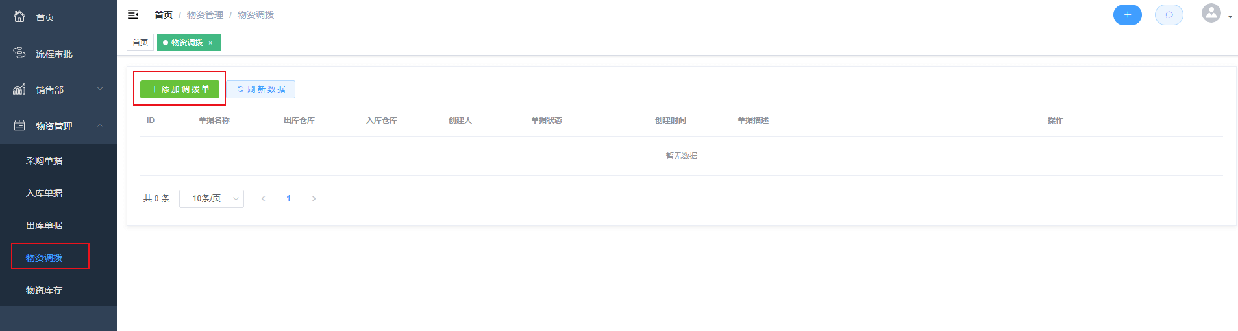1238x331 pixels.
Task: Click the home icon in sidebar
Action: pos(19,17)
